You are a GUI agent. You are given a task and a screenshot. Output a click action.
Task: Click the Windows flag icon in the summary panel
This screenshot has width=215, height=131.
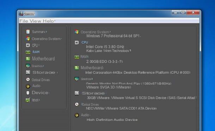(77, 32)
